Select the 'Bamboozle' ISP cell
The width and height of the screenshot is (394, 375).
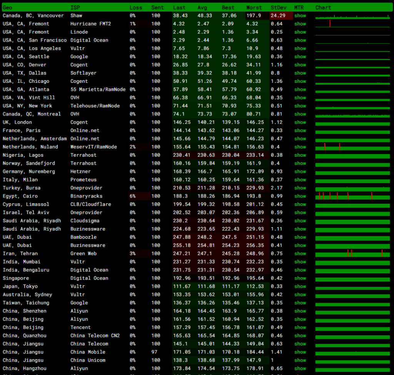click(x=83, y=237)
